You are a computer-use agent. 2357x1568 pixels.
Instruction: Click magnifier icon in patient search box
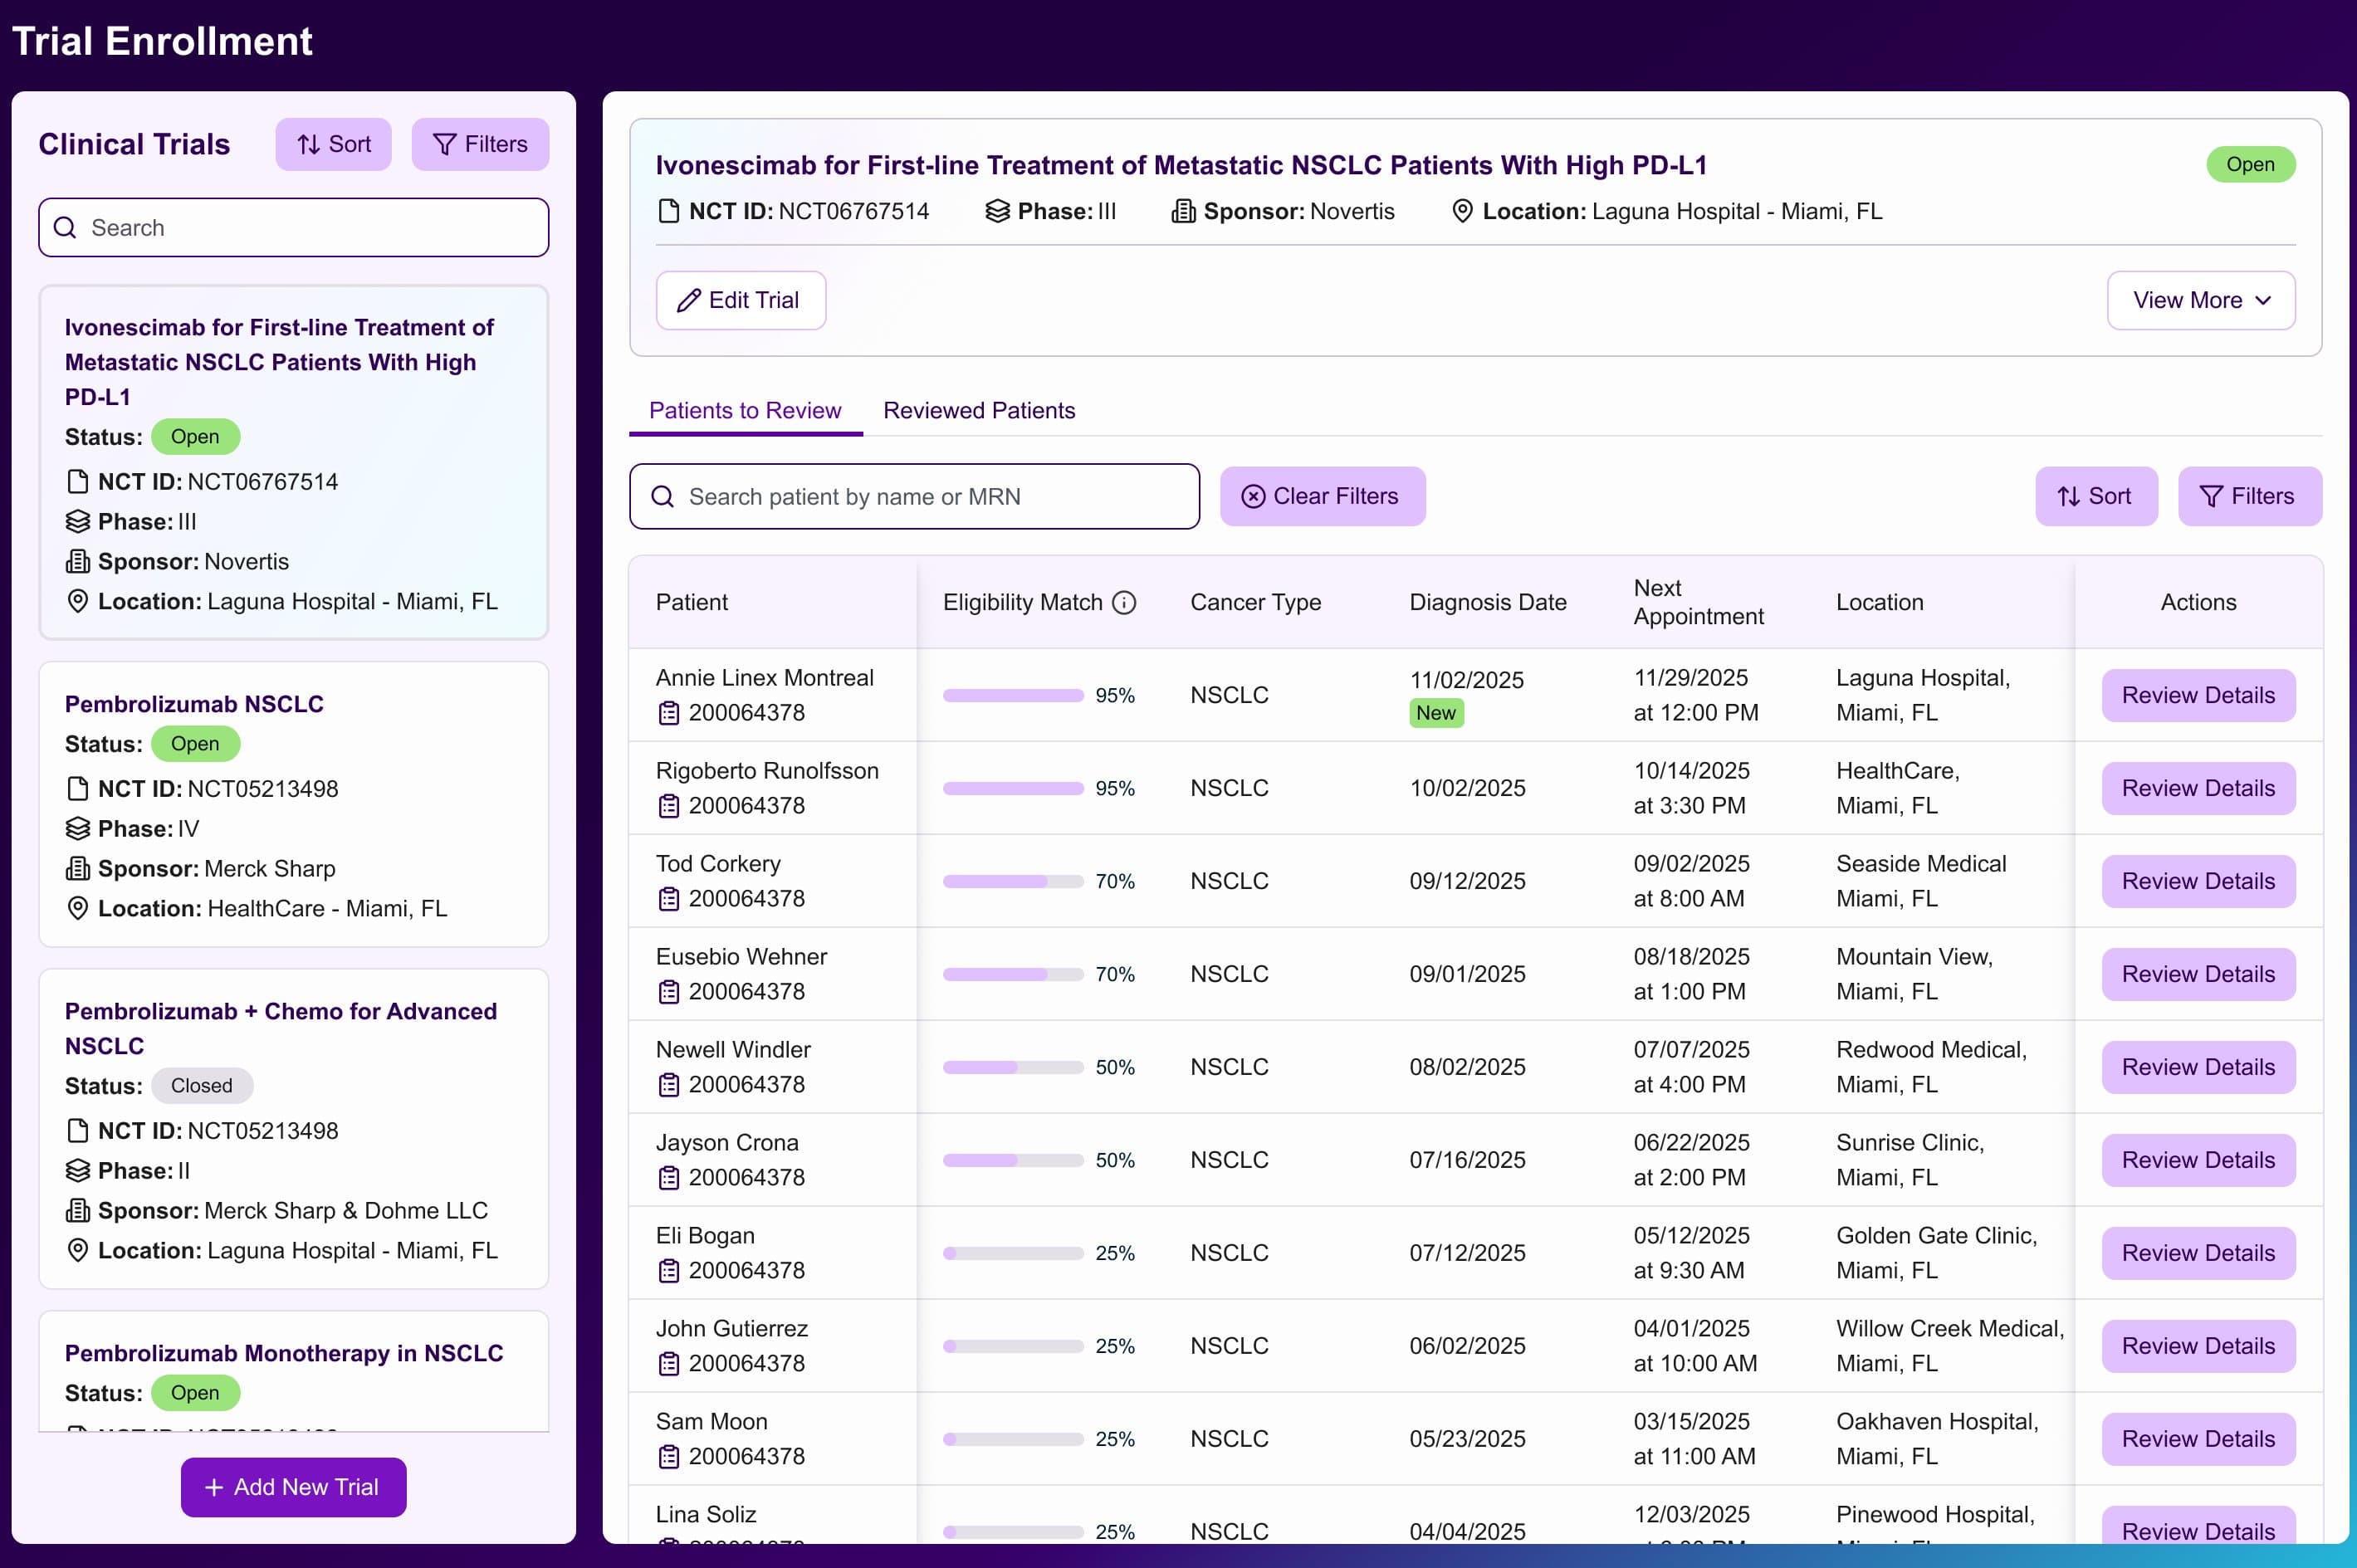pyautogui.click(x=662, y=497)
